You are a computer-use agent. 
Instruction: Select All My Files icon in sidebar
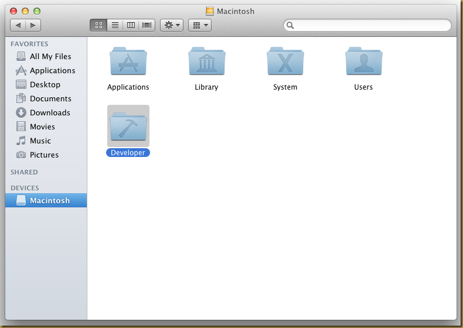pos(21,56)
